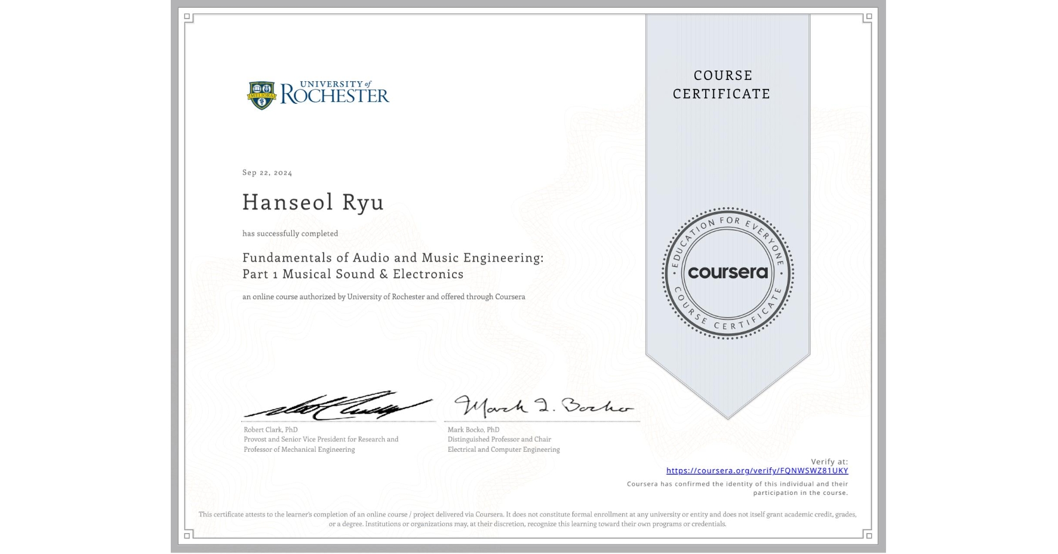Viewport: 1058px width, 554px height.
Task: Click 'Professor of Mechanical Engineering' text
Action: point(299,450)
